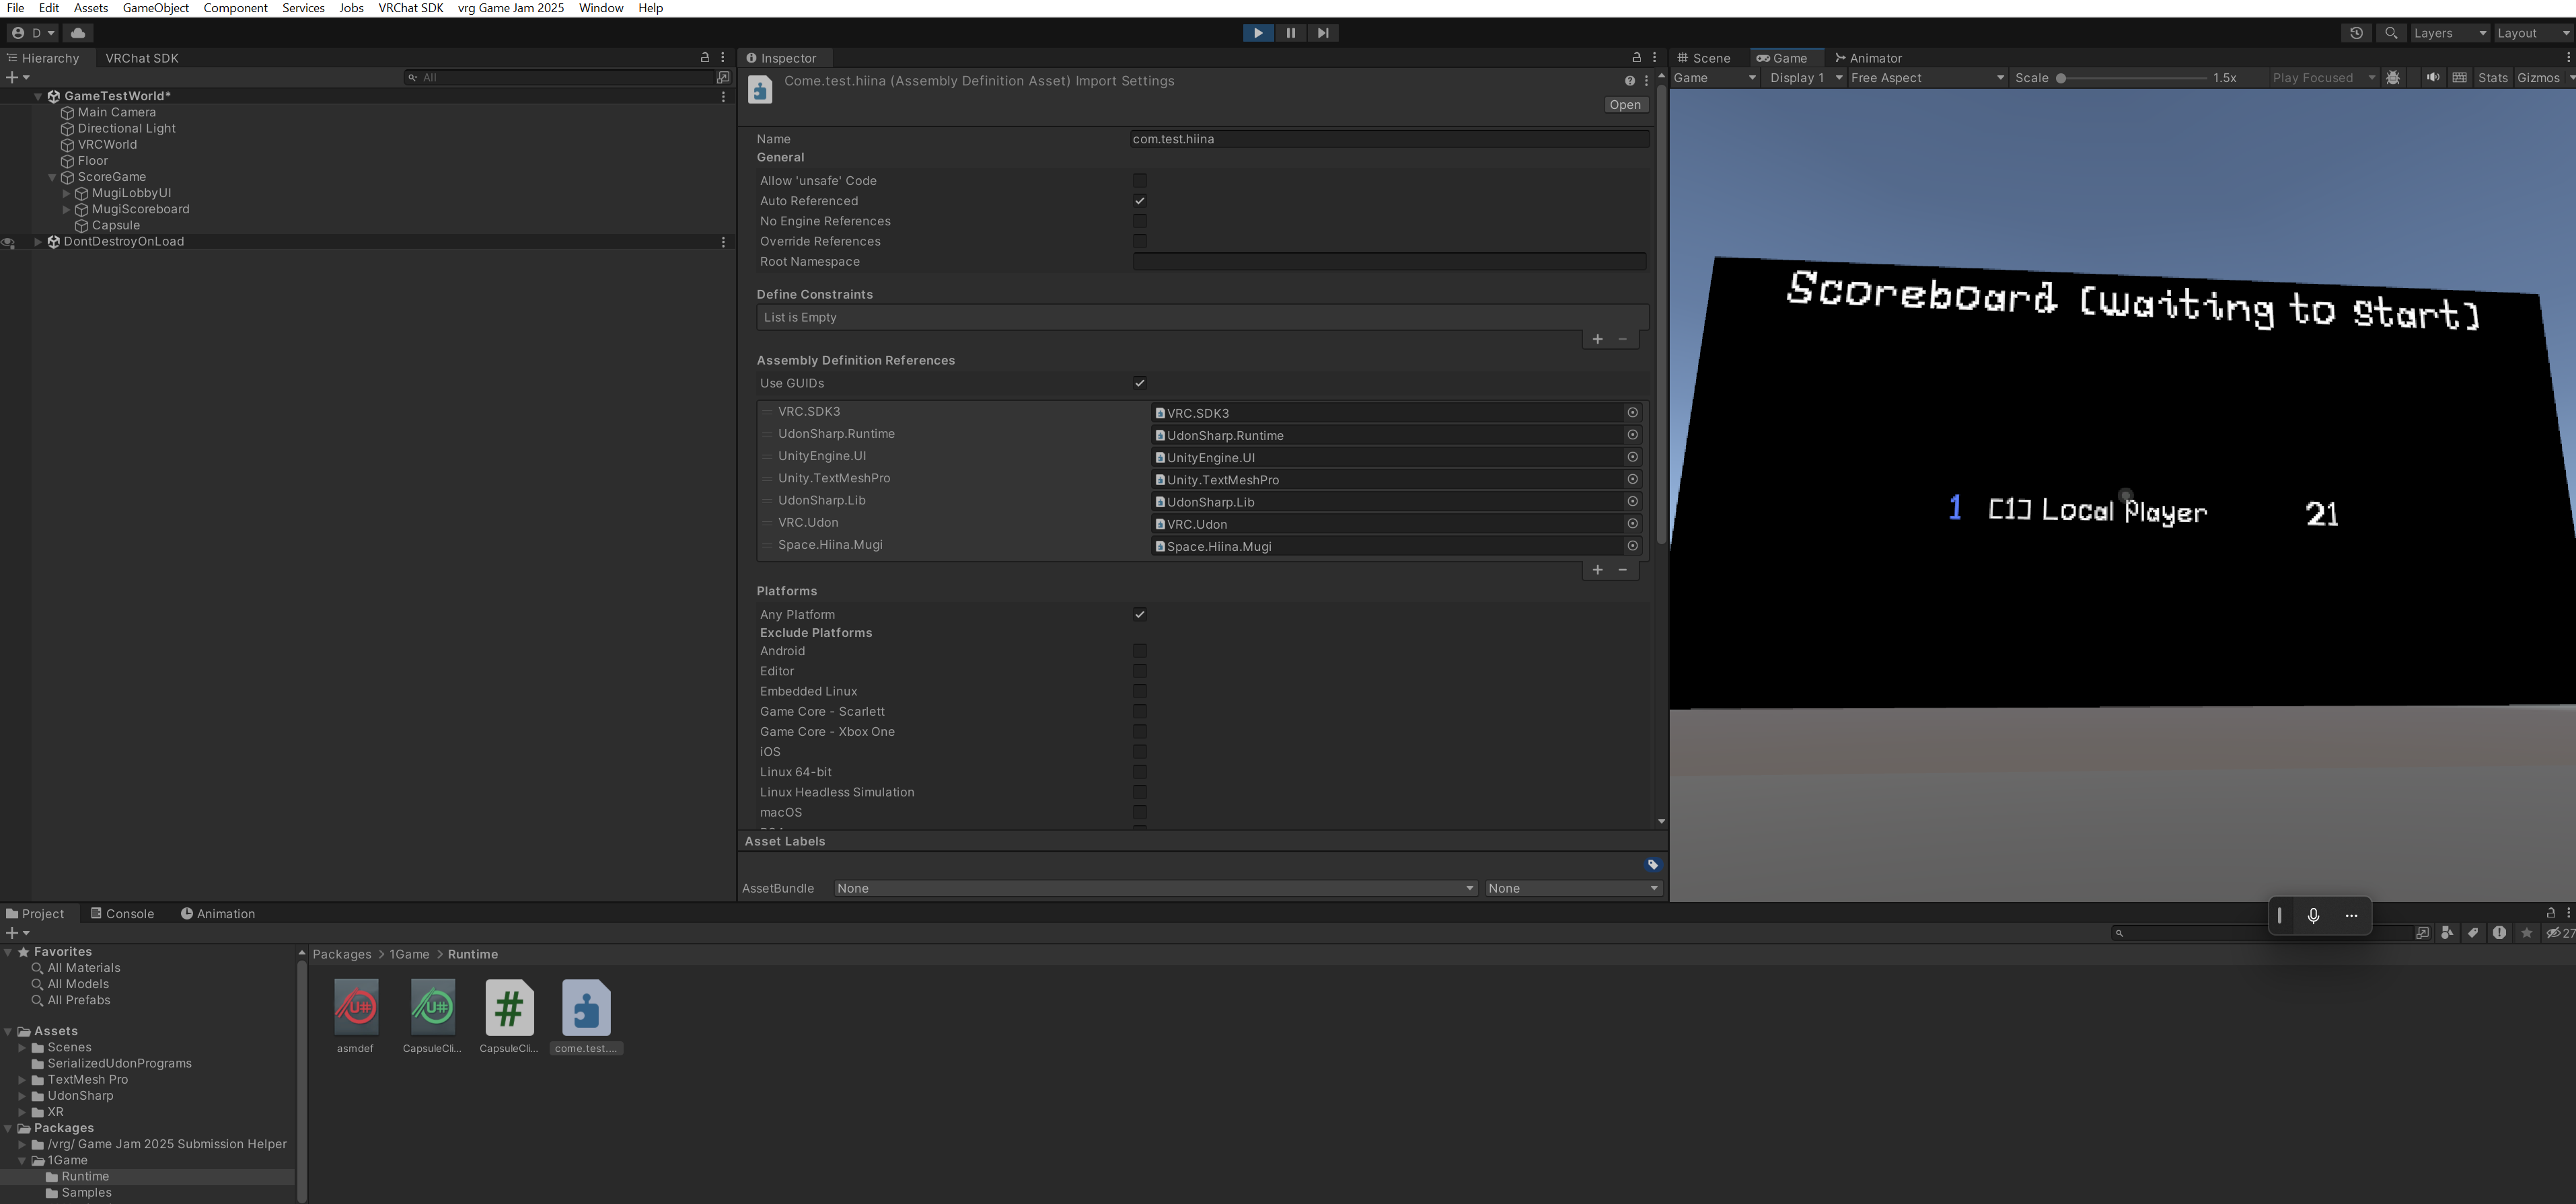The width and height of the screenshot is (2576, 1204).
Task: Open the Free Aspect dropdown
Action: pyautogui.click(x=1926, y=78)
